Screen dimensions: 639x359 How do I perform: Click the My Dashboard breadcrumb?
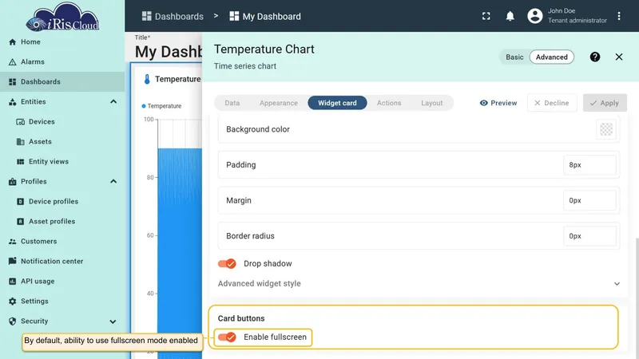tap(265, 16)
